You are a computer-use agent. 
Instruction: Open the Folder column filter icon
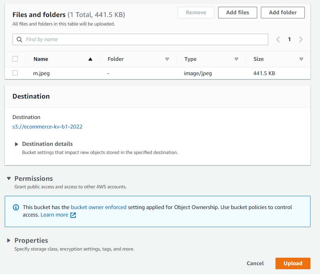pyautogui.click(x=167, y=59)
